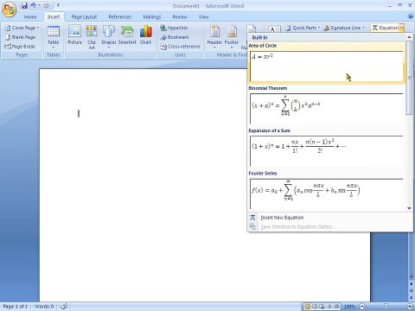This screenshot has width=415, height=311.
Task: Click the 100% zoom level button
Action: coord(349,307)
